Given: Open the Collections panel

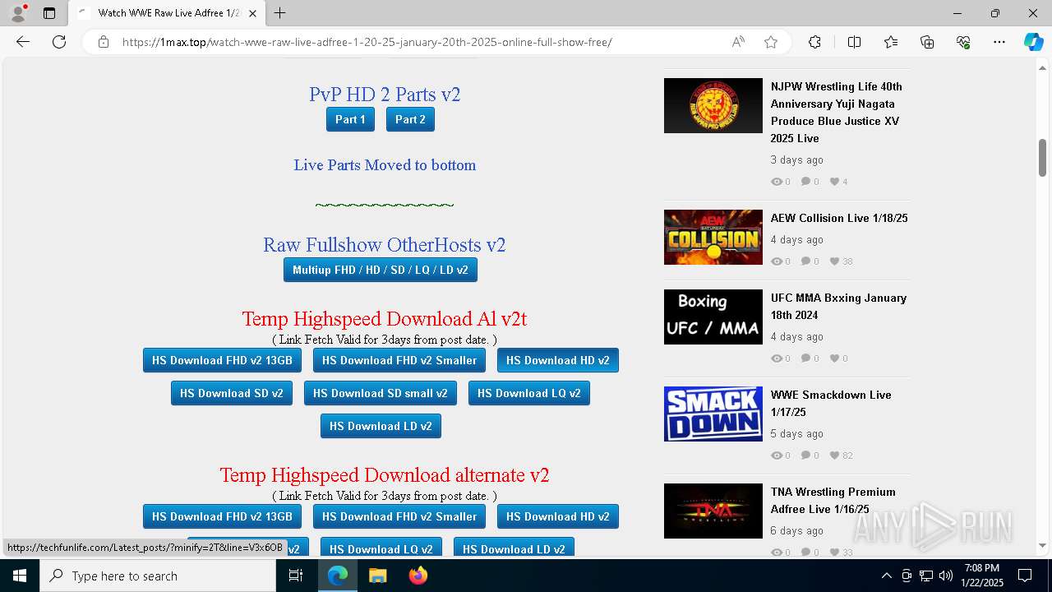Looking at the screenshot, I should (x=927, y=42).
